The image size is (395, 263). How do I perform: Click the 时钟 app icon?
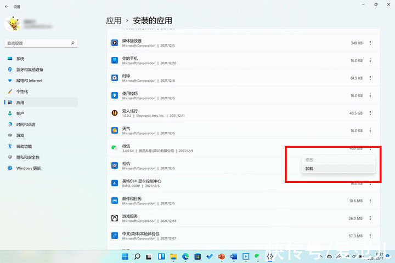pyautogui.click(x=115, y=78)
